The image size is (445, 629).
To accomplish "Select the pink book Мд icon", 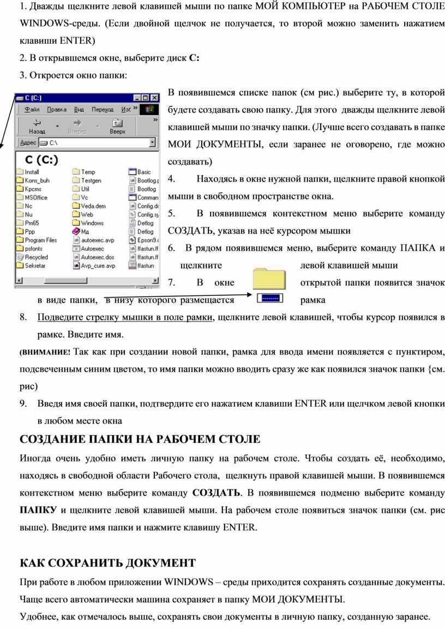I will [76, 232].
